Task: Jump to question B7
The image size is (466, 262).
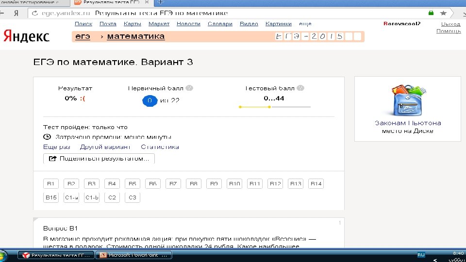Action: click(x=173, y=183)
